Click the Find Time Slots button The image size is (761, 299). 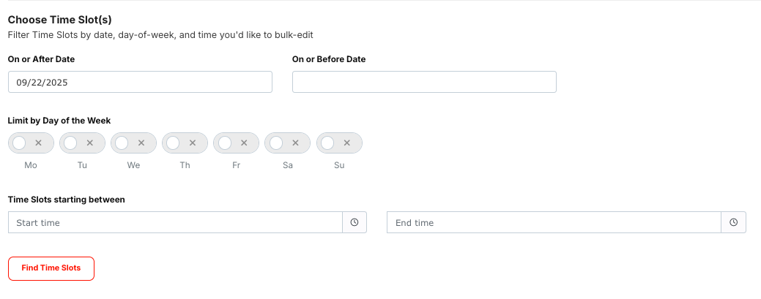click(x=51, y=268)
